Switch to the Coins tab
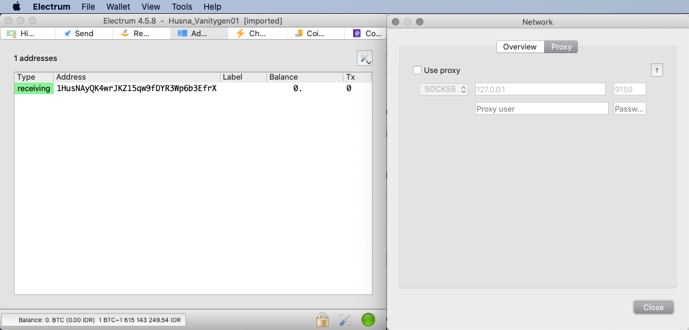The width and height of the screenshot is (689, 330). coord(315,33)
